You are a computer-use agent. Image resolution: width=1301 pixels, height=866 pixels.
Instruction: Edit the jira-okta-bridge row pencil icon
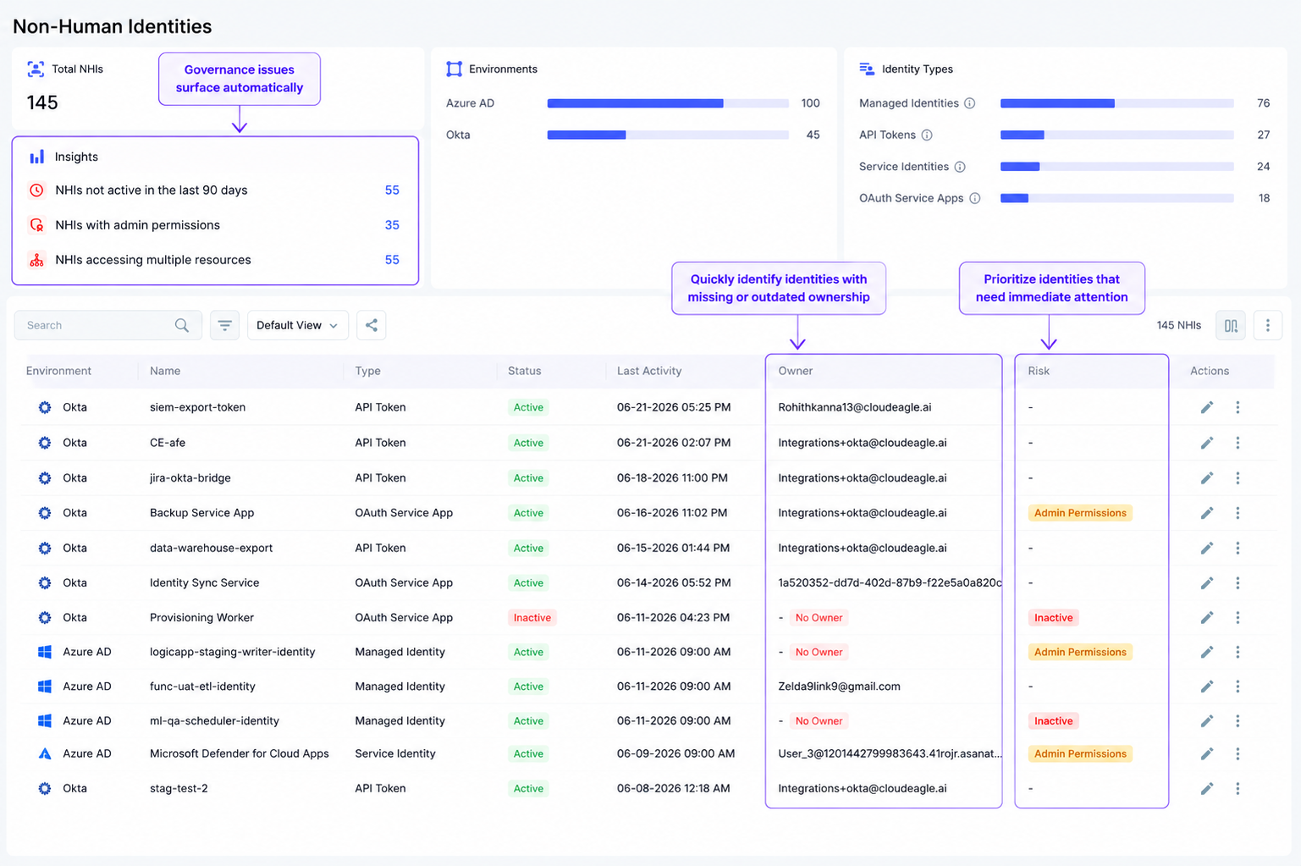tap(1207, 478)
